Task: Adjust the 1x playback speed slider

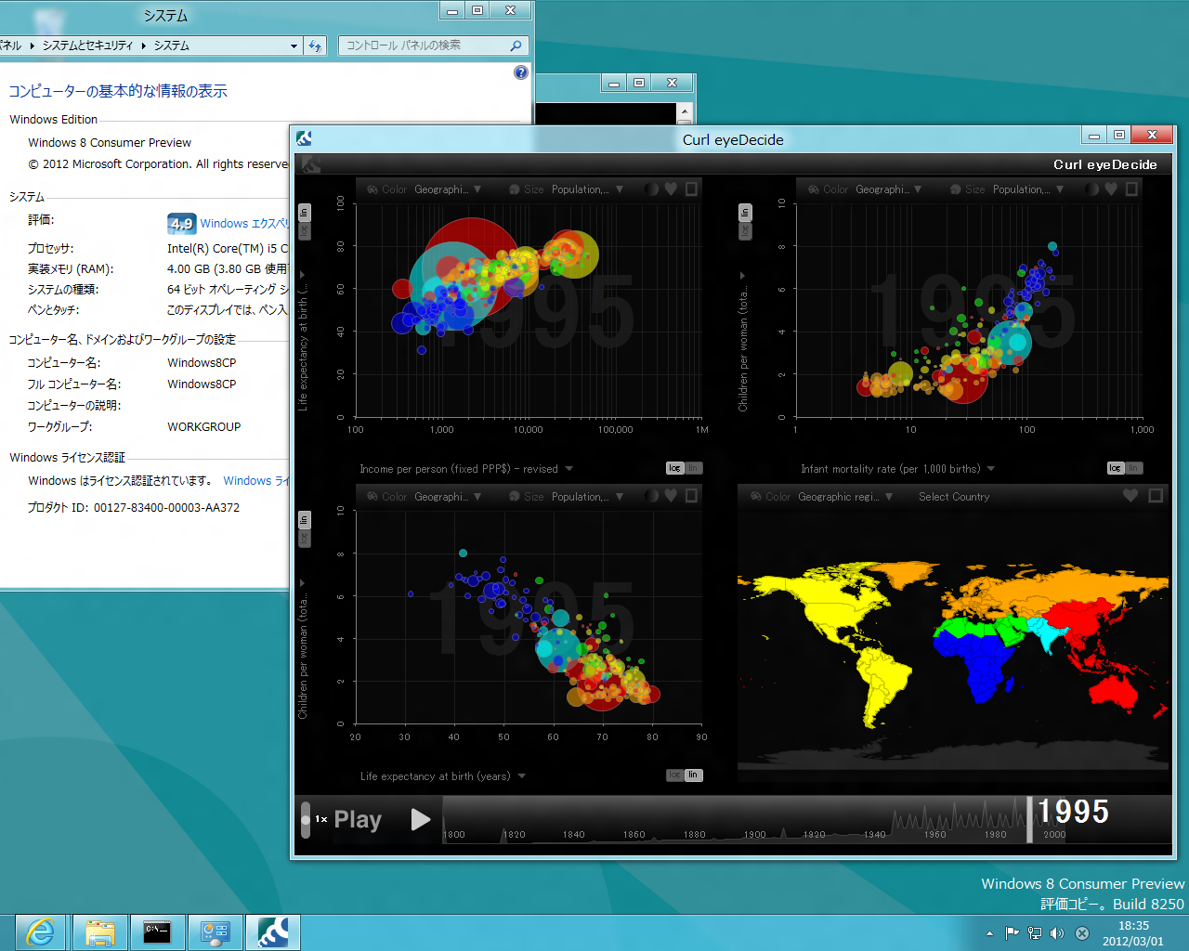Action: coord(306,819)
